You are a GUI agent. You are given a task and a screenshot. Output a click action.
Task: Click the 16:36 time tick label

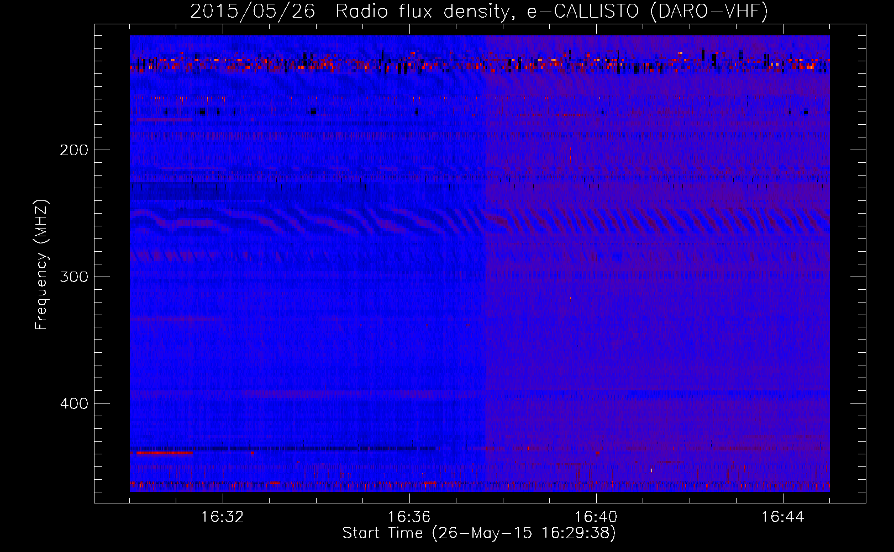(x=409, y=517)
